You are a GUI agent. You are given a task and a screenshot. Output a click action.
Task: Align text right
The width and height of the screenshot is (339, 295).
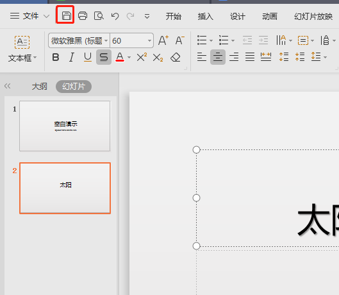click(x=234, y=57)
